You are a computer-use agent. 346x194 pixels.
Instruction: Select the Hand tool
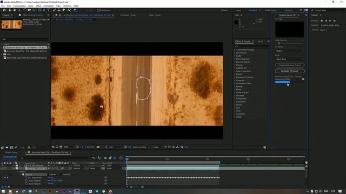(x=15, y=10)
